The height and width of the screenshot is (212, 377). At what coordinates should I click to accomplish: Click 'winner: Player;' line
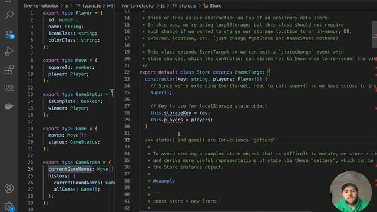click(x=68, y=108)
